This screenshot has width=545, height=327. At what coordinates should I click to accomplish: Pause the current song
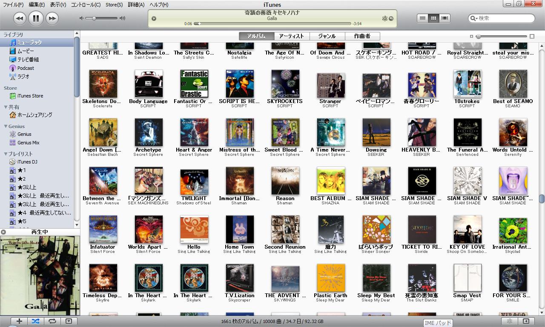tap(36, 18)
